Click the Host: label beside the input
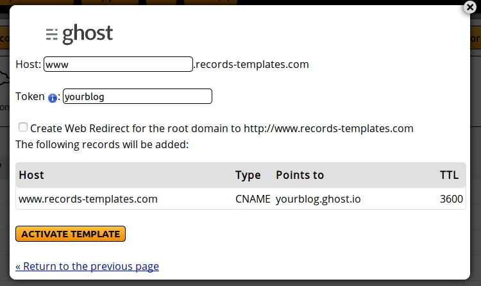 tap(28, 64)
